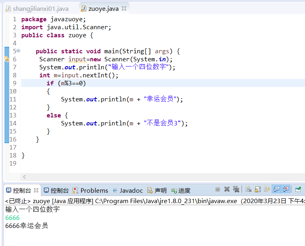Click the 声明 declaration tab icon
Viewport: 305px width, 246px height.
[150, 190]
